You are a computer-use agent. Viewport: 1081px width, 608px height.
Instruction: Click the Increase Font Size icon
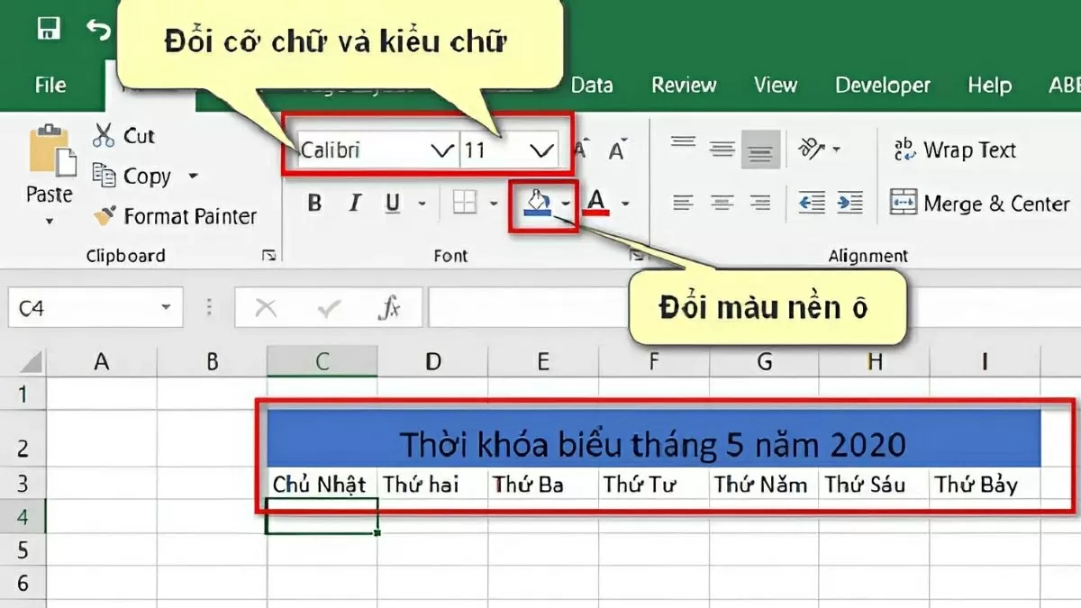click(579, 150)
